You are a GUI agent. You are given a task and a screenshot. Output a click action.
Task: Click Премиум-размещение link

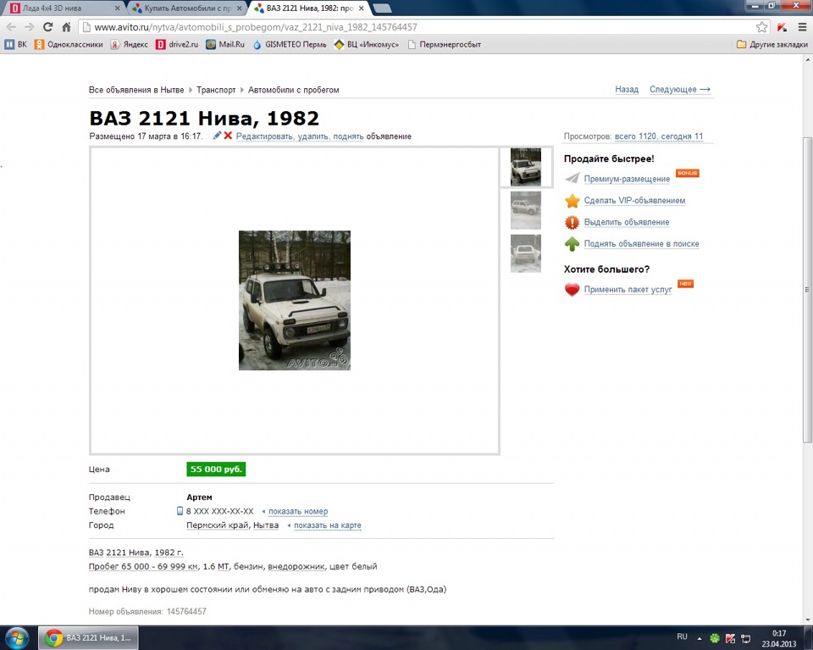(627, 179)
